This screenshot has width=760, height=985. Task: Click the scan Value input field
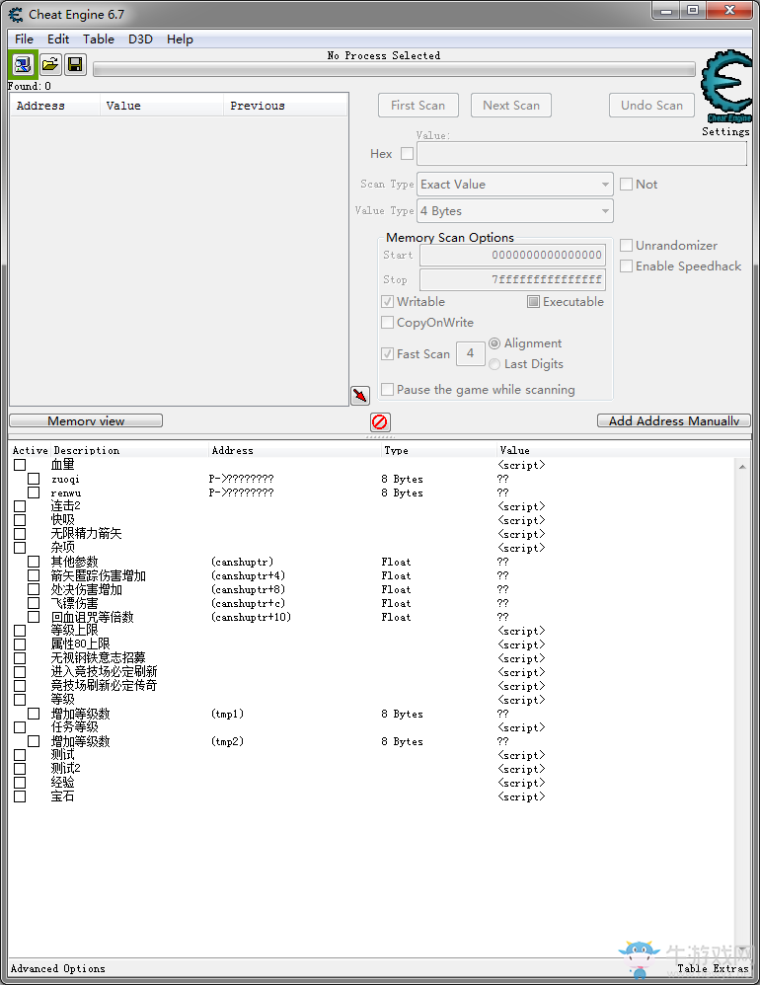[x=581, y=153]
